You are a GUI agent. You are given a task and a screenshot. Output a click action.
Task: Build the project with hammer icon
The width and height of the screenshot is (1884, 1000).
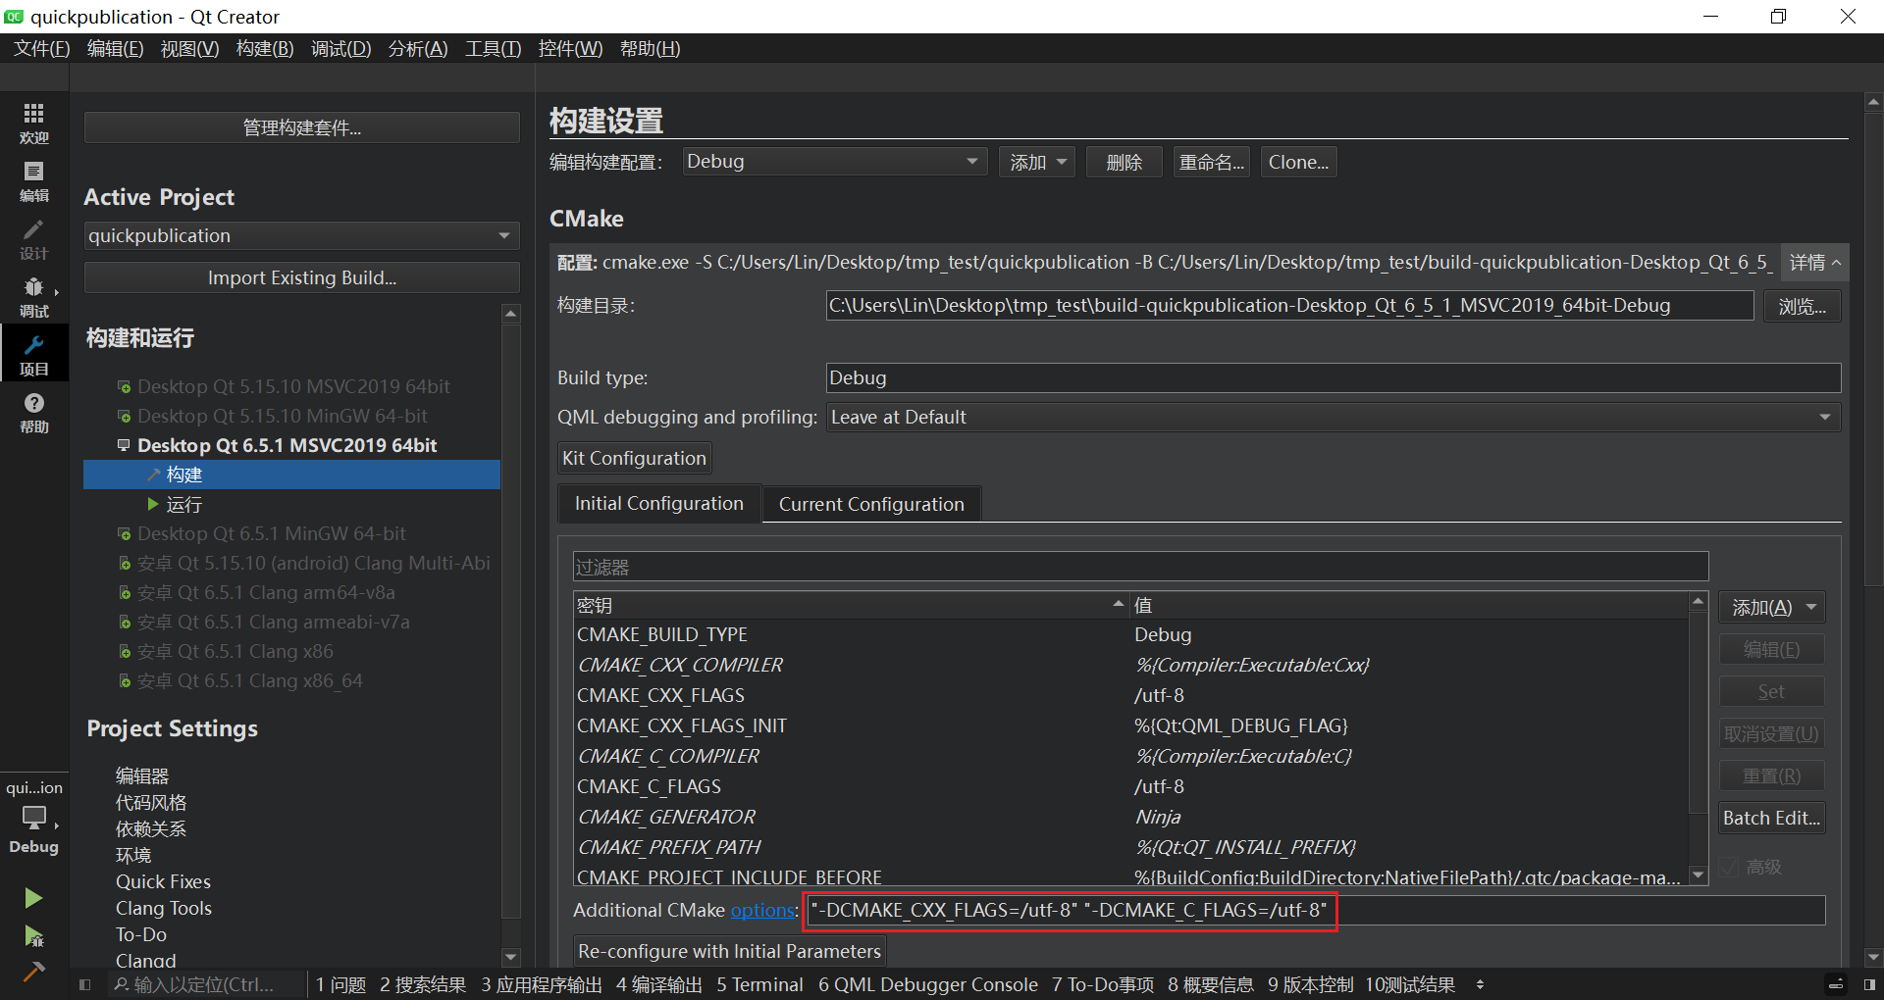pyautogui.click(x=33, y=971)
